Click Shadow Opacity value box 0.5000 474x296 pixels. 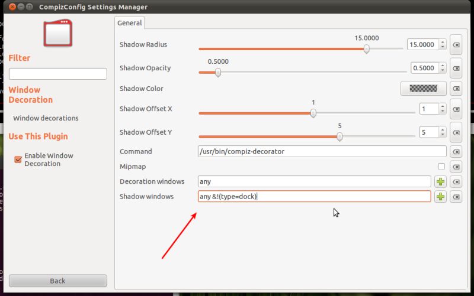425,68
